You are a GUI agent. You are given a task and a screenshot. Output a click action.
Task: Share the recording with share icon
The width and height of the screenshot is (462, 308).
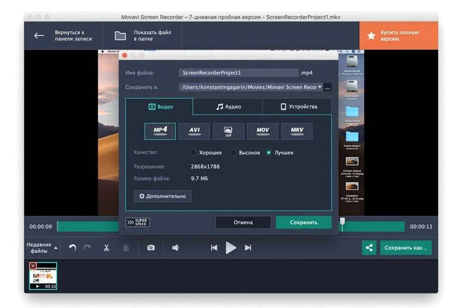(369, 247)
